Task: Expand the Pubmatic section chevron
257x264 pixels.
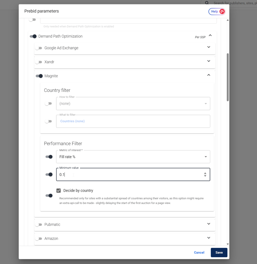Action: click(x=209, y=224)
